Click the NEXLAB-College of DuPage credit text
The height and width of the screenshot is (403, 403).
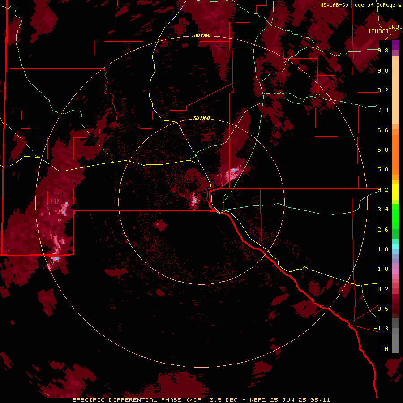coord(357,5)
